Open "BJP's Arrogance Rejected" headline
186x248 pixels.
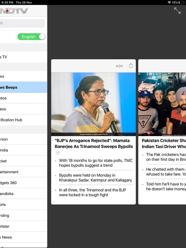94,144
